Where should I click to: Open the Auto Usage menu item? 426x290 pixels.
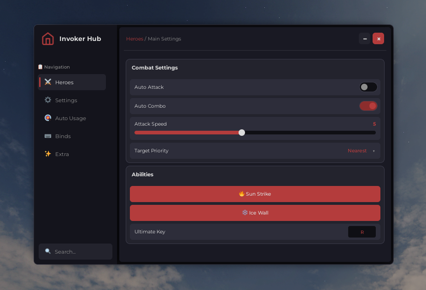tap(70, 118)
